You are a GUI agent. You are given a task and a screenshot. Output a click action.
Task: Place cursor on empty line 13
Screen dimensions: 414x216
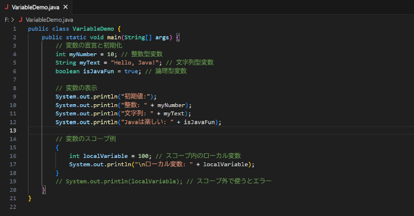coord(221,131)
